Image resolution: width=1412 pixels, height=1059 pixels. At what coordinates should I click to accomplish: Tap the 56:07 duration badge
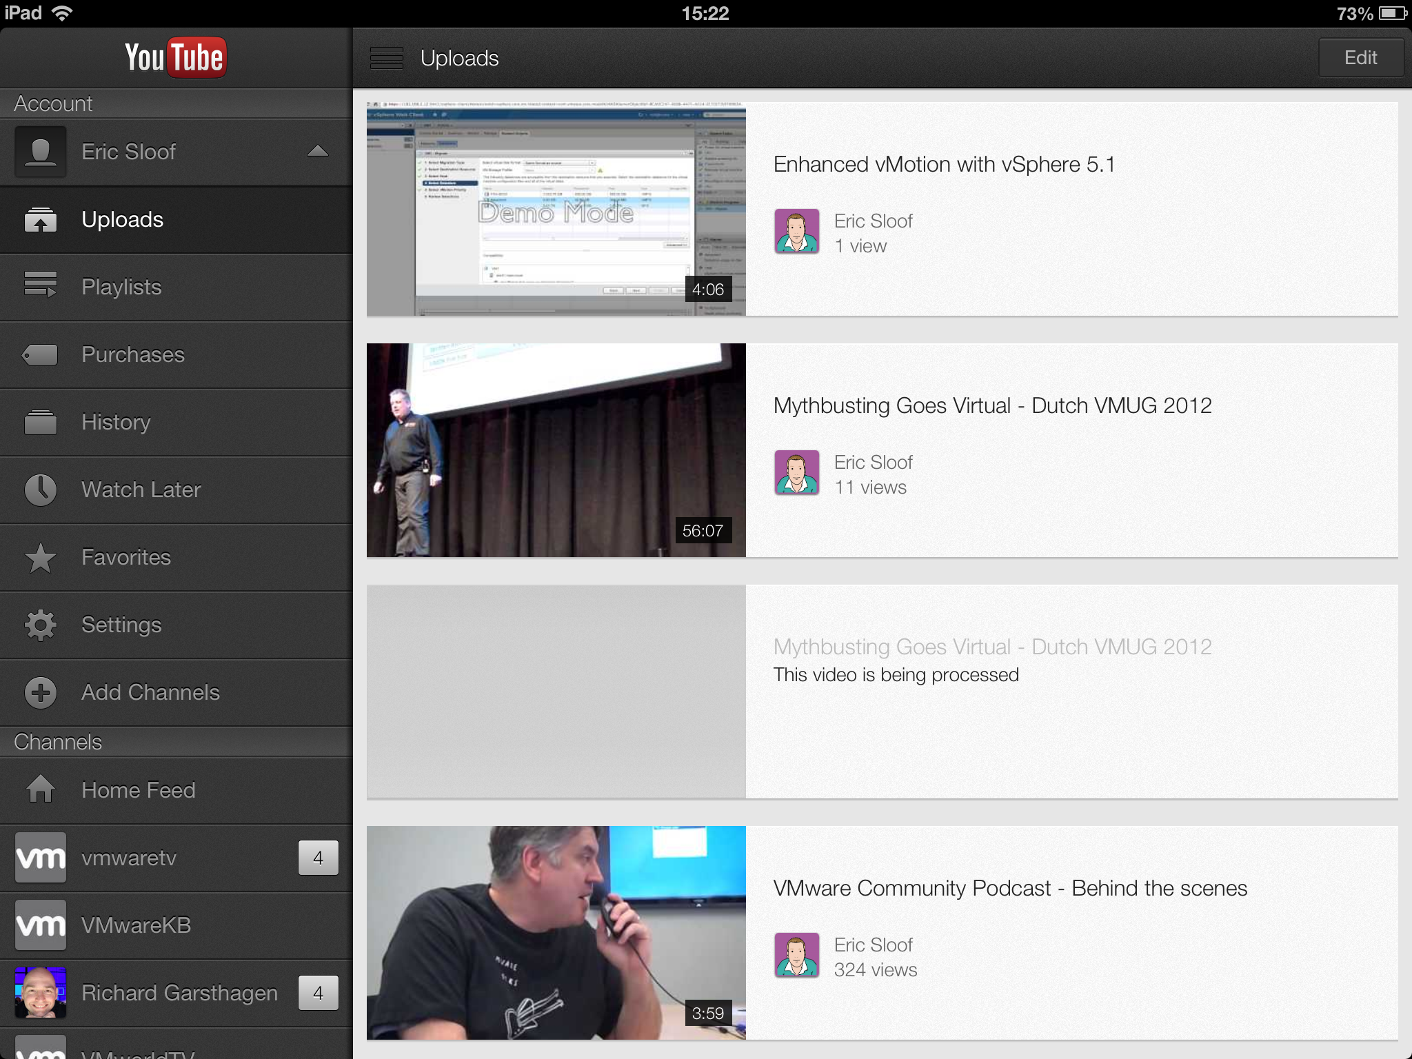(703, 531)
